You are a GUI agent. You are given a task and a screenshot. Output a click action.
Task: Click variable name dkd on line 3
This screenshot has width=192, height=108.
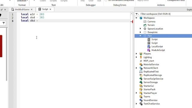click(32, 21)
